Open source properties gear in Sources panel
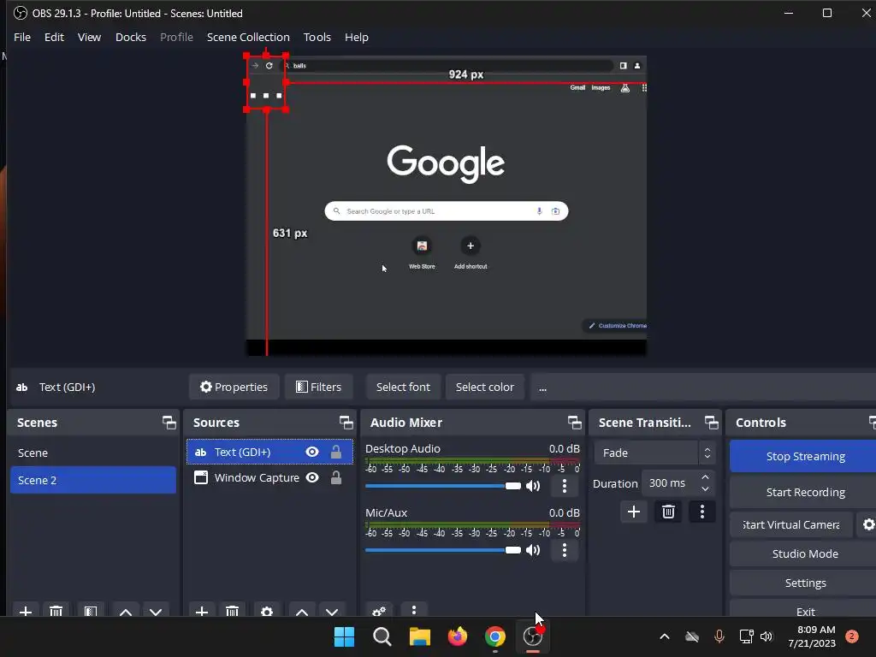Image resolution: width=876 pixels, height=657 pixels. [267, 611]
